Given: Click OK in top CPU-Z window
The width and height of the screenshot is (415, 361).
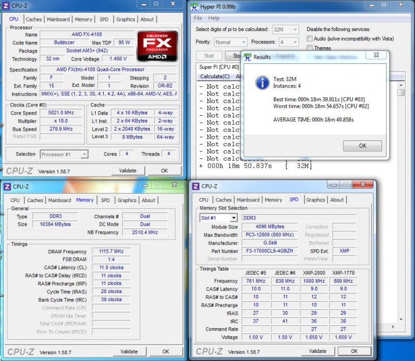Looking at the screenshot, I should tap(165, 170).
